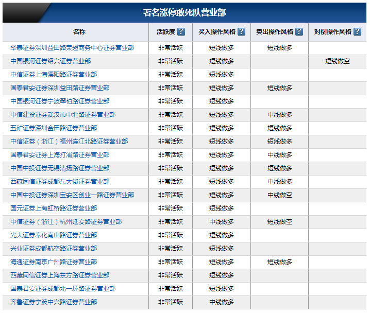Open 中信证券（浙江）福州连江北路证券营业部 link

[69, 142]
